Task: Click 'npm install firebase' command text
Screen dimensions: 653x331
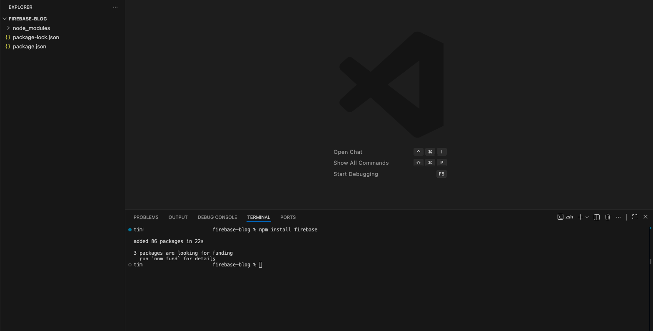Action: pos(288,230)
